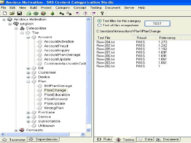Image resolution: width=191 pixels, height=143 pixels.
Task: Select Test files for this category
Action: pos(99,21)
